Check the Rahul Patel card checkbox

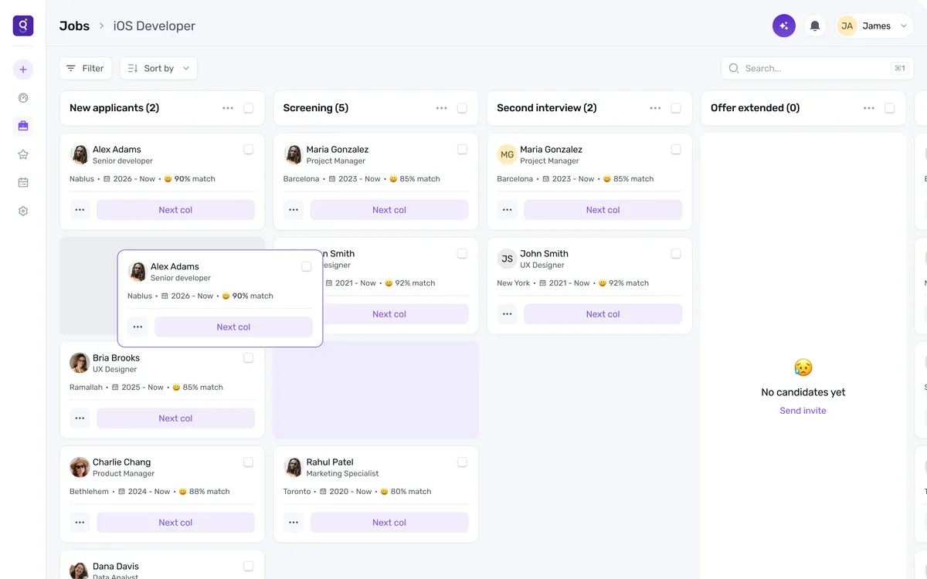click(x=462, y=462)
